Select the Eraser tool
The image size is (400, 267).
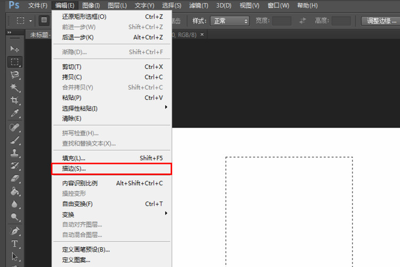click(x=14, y=178)
